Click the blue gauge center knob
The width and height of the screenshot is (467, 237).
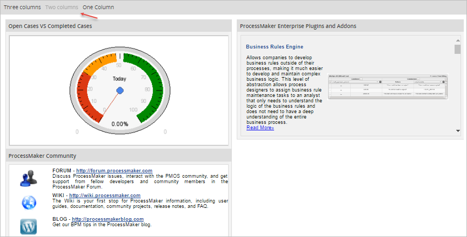120,89
